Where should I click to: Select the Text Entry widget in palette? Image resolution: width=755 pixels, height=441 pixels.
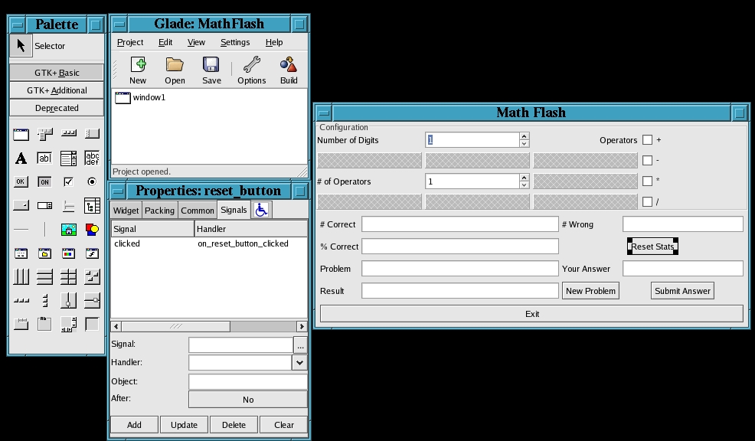pyautogui.click(x=44, y=157)
